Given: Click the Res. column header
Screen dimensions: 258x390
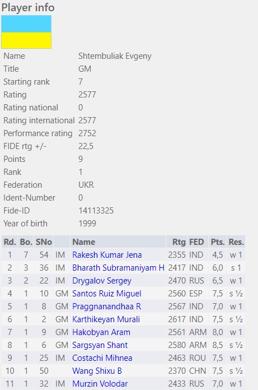Looking at the screenshot, I should click(236, 242).
